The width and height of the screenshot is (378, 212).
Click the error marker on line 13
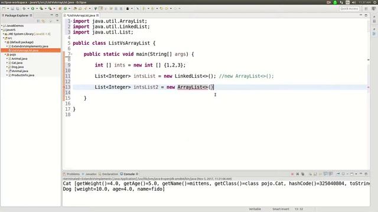pos(64,87)
